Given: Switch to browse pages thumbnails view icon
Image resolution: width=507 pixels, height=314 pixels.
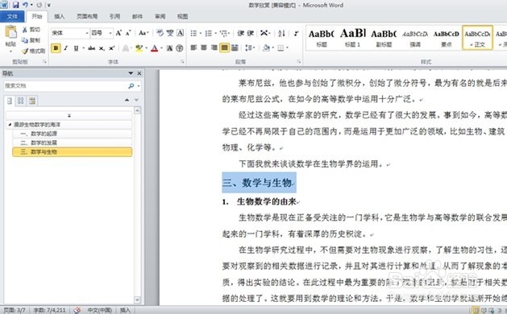Looking at the screenshot, I should pos(21,101).
